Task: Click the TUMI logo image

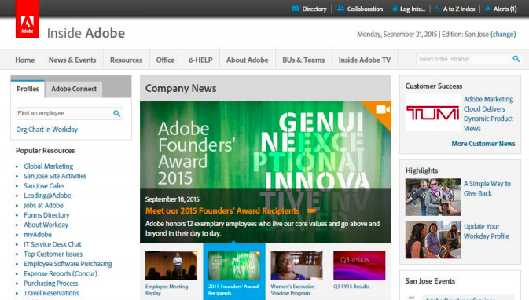Action: (433, 112)
